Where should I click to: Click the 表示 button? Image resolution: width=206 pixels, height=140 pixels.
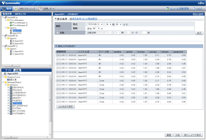click(x=199, y=33)
